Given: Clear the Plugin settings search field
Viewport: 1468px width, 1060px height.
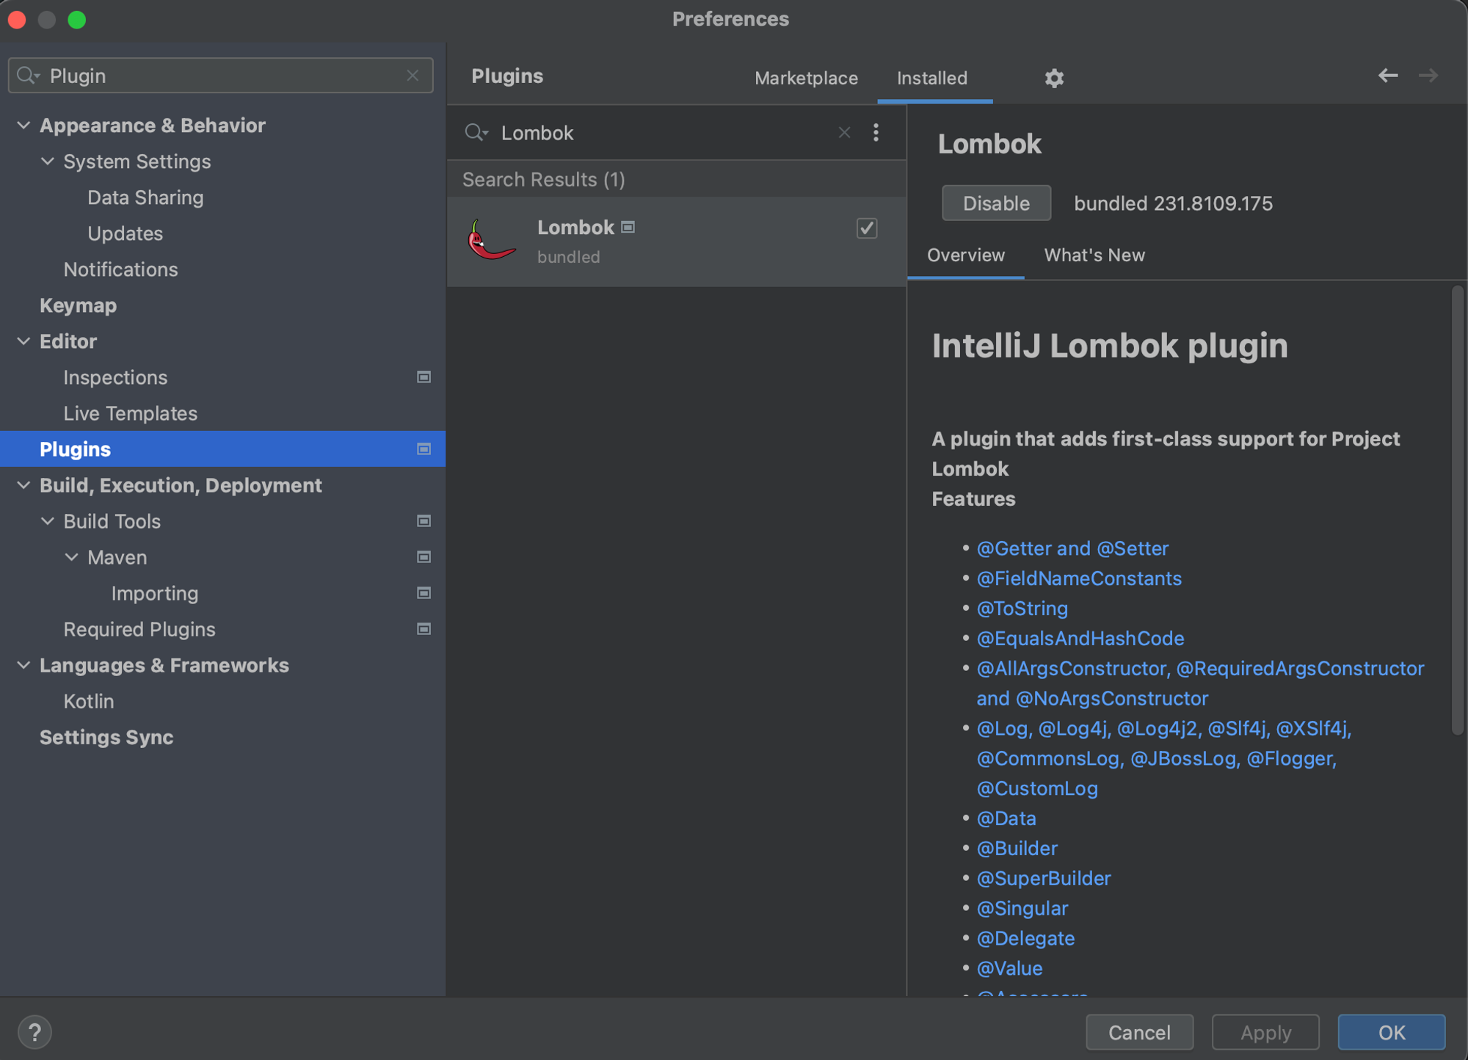Looking at the screenshot, I should (413, 76).
